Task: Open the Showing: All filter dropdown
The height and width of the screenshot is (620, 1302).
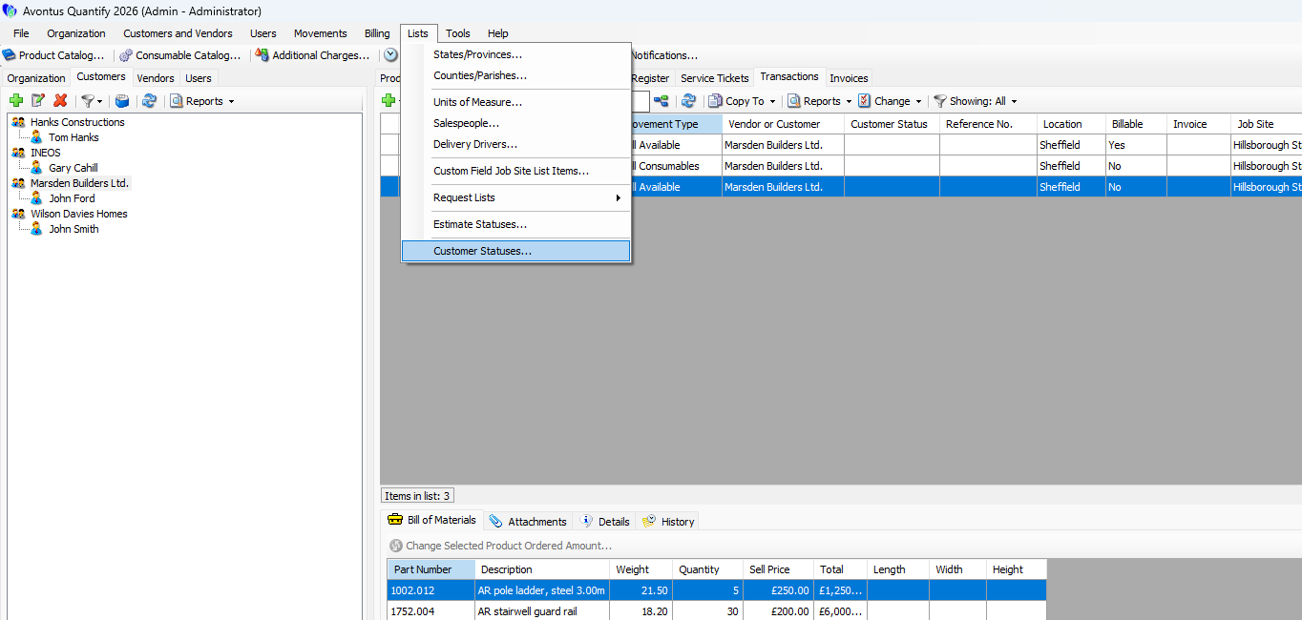Action: tap(976, 101)
